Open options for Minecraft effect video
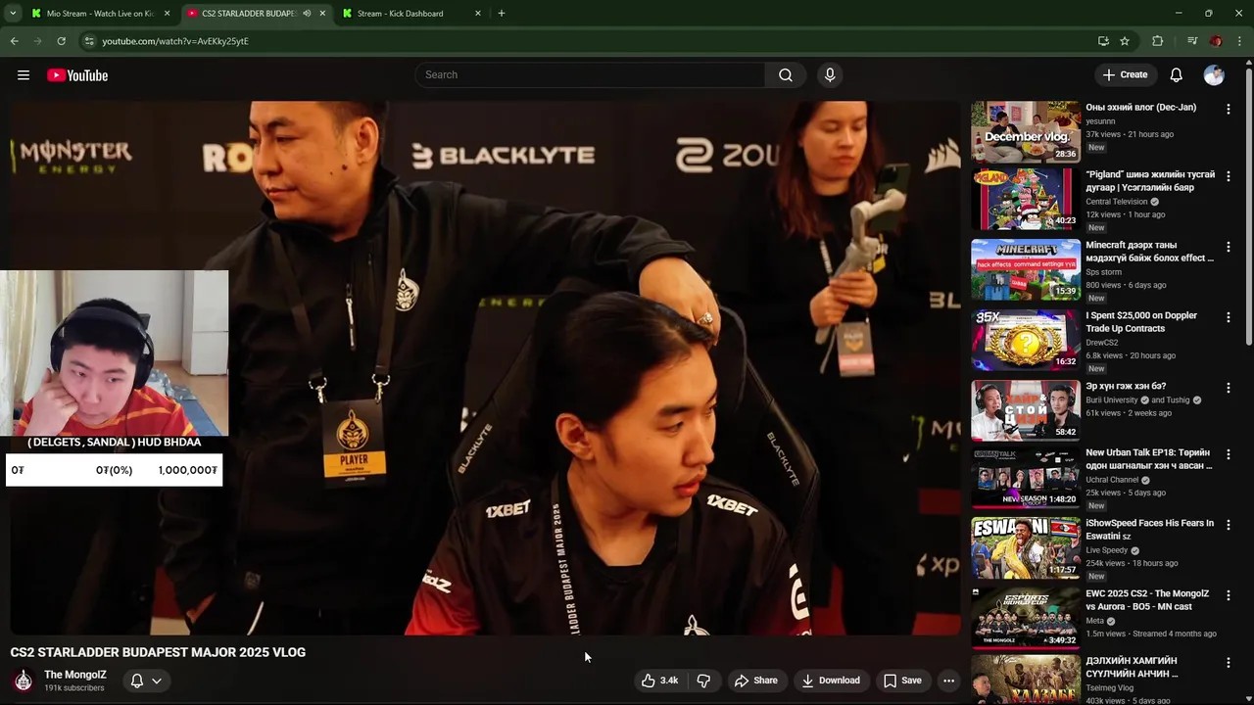1254x705 pixels. click(1229, 248)
